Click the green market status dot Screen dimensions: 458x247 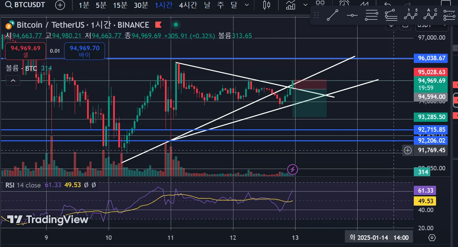pyautogui.click(x=176, y=25)
